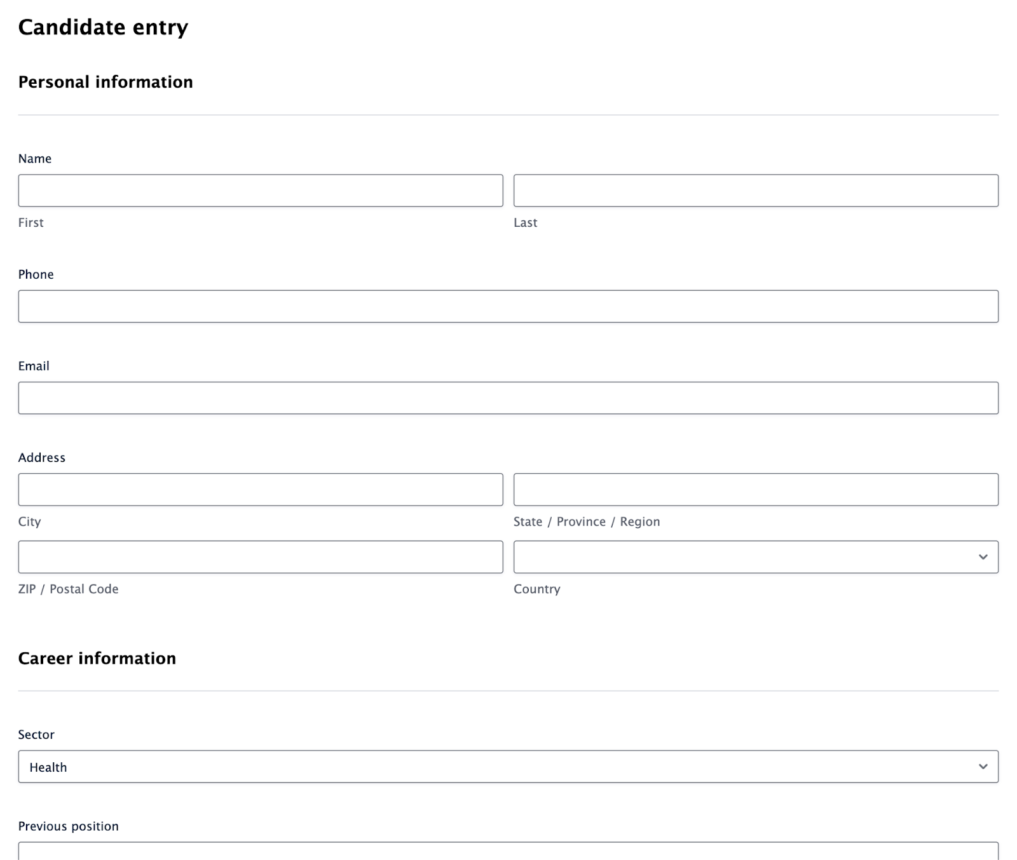Click the Sector dropdown chevron arrow

pos(983,767)
